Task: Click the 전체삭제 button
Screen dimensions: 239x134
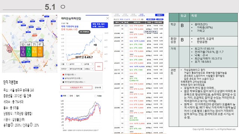Action: (98, 87)
